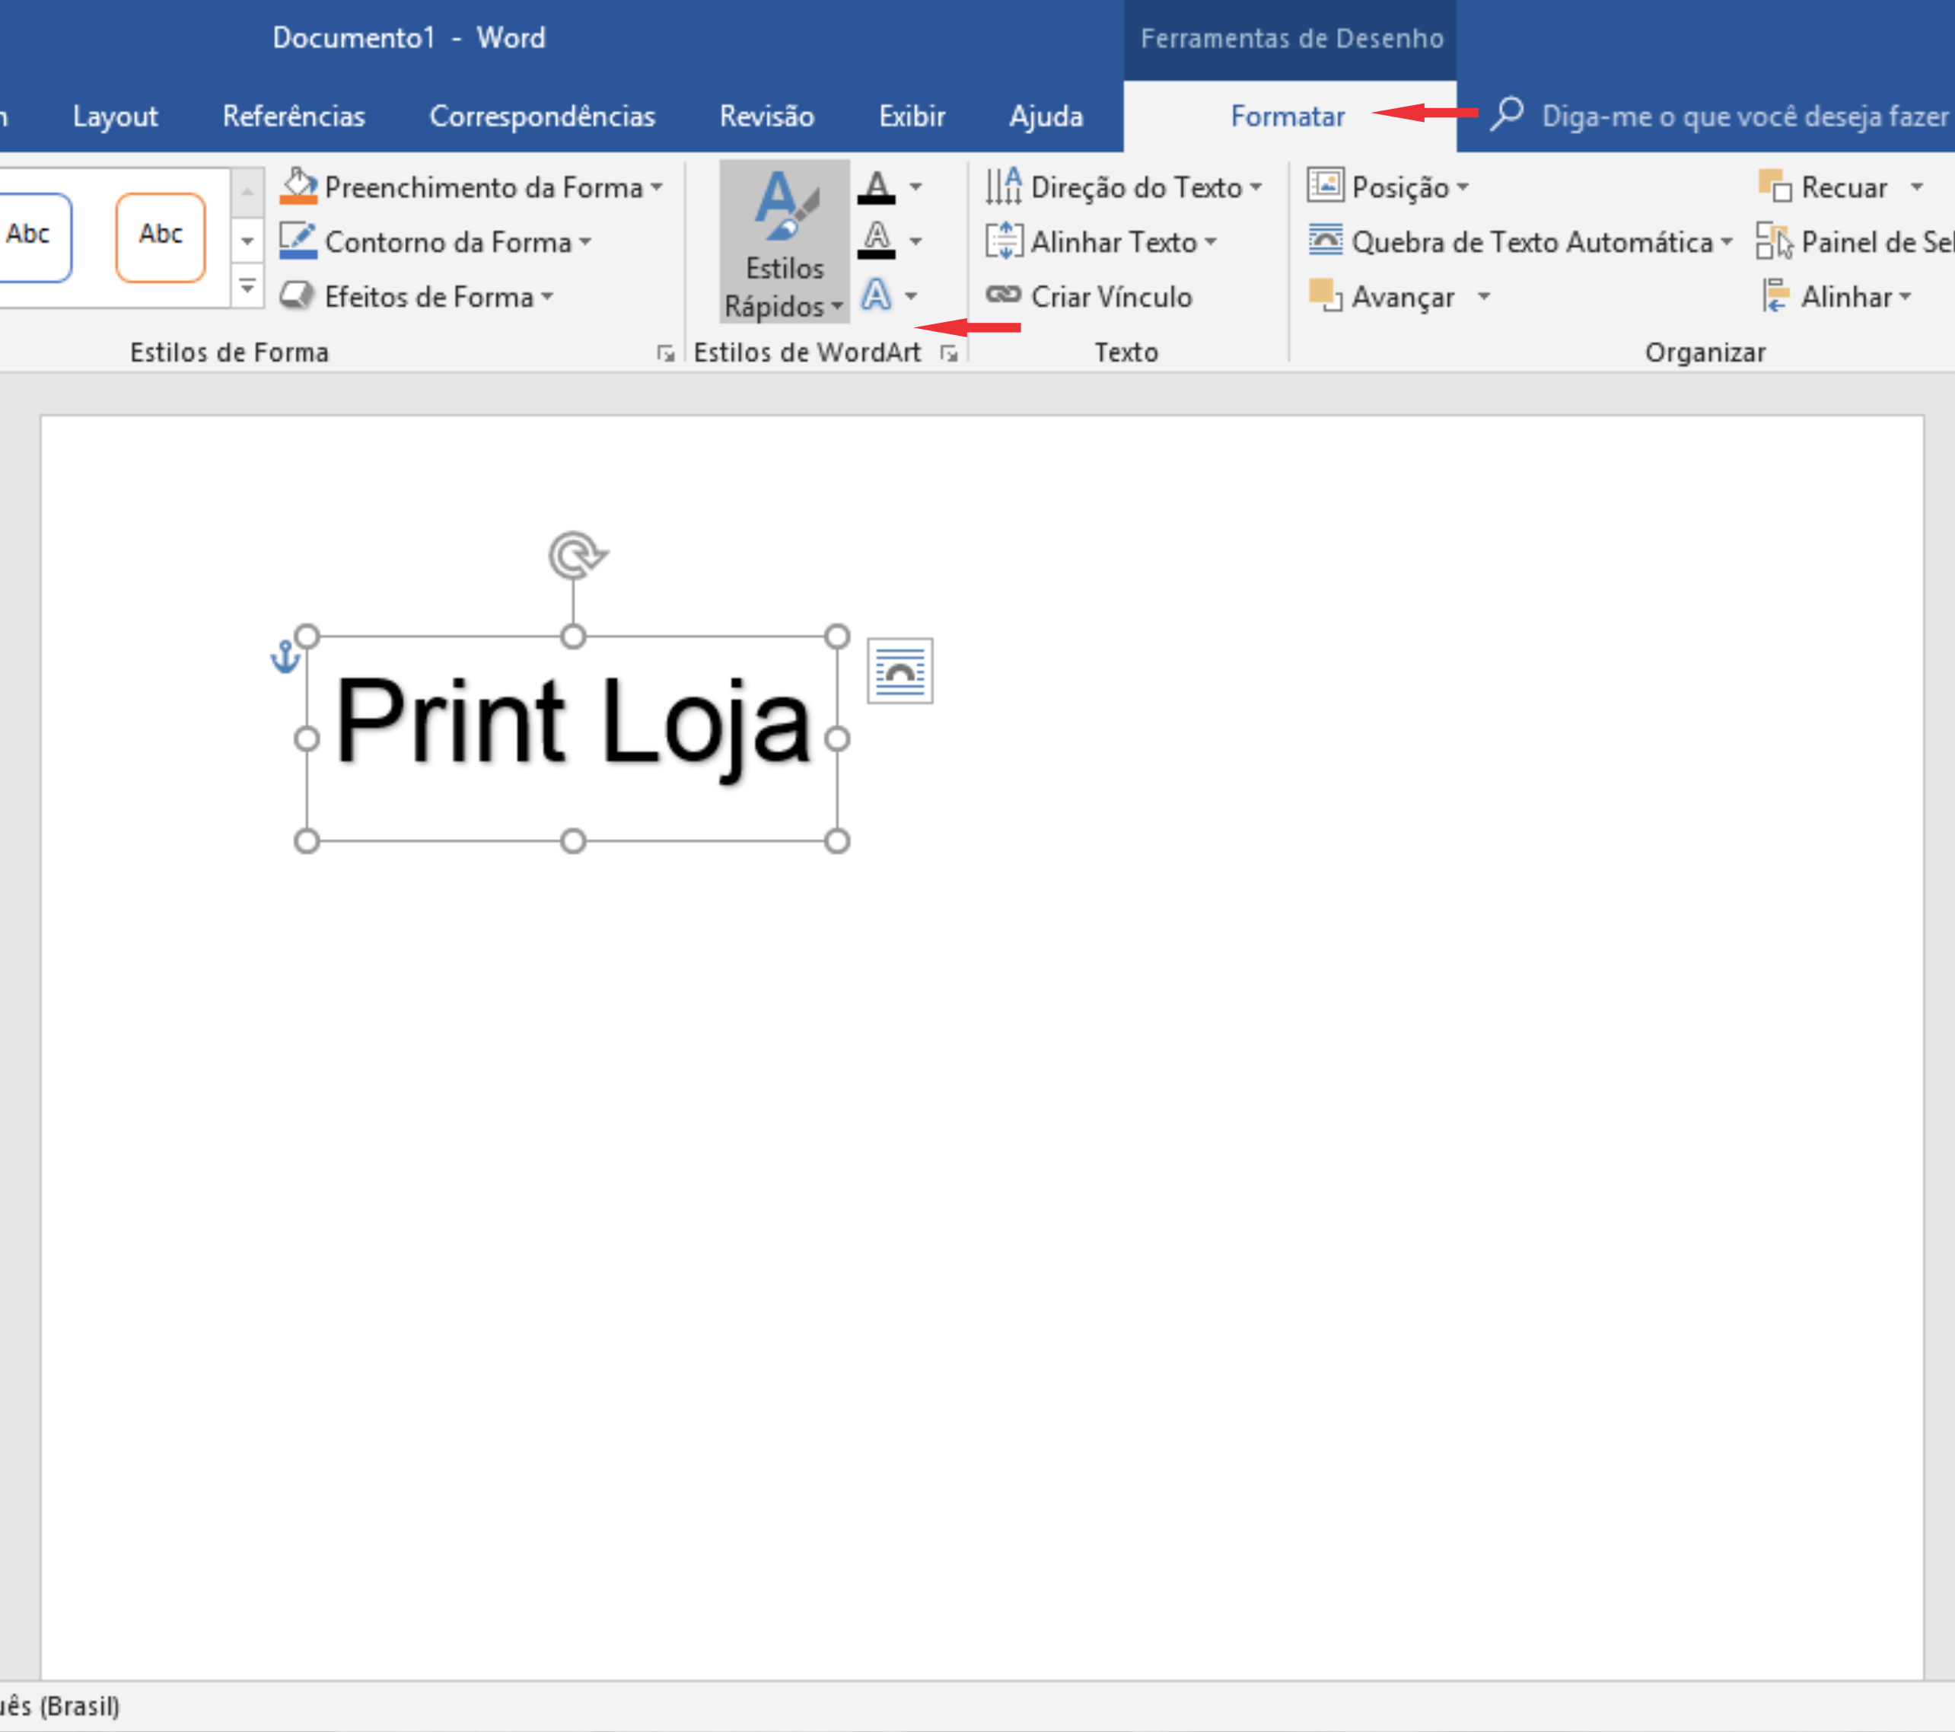This screenshot has width=1955, height=1732.
Task: Click the Criar Vínculo link icon
Action: pos(1003,295)
